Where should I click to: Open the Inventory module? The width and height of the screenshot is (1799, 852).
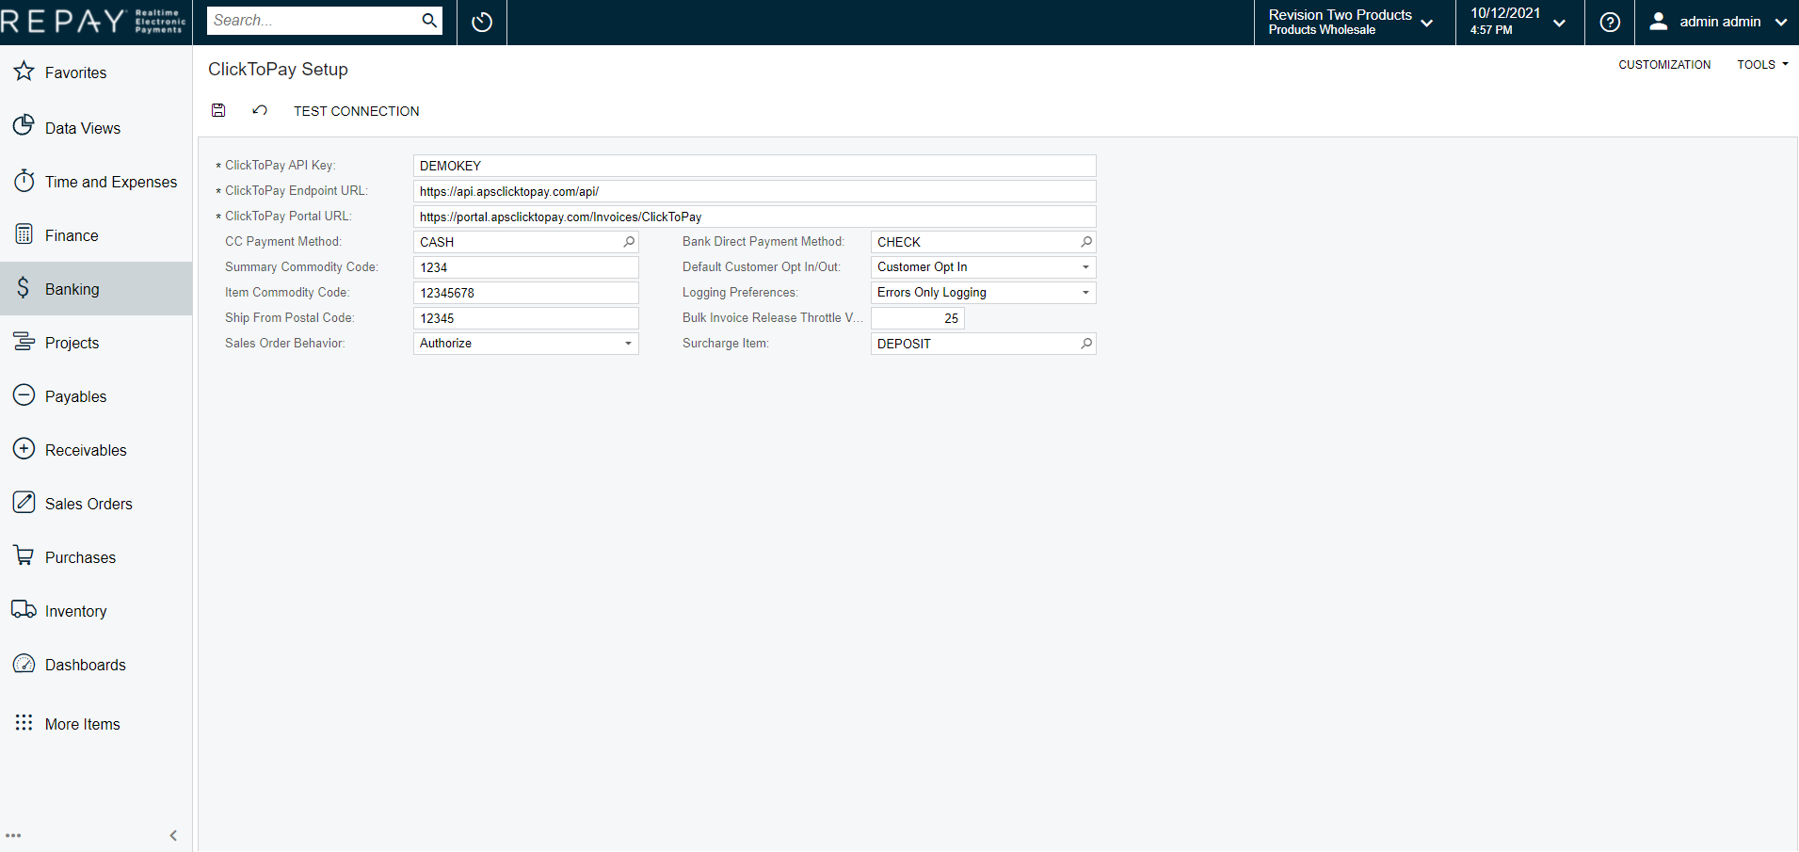point(75,610)
